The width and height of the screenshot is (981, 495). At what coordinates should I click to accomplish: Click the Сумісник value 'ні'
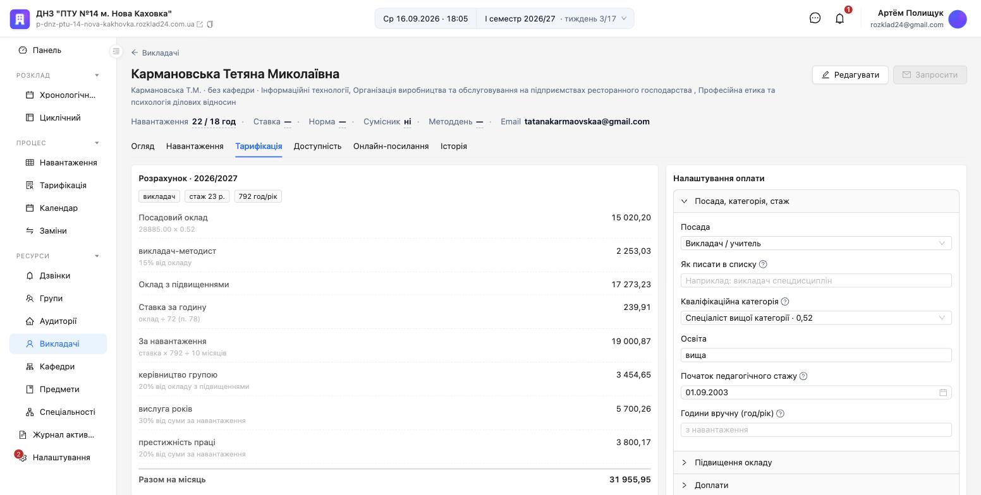click(x=407, y=122)
